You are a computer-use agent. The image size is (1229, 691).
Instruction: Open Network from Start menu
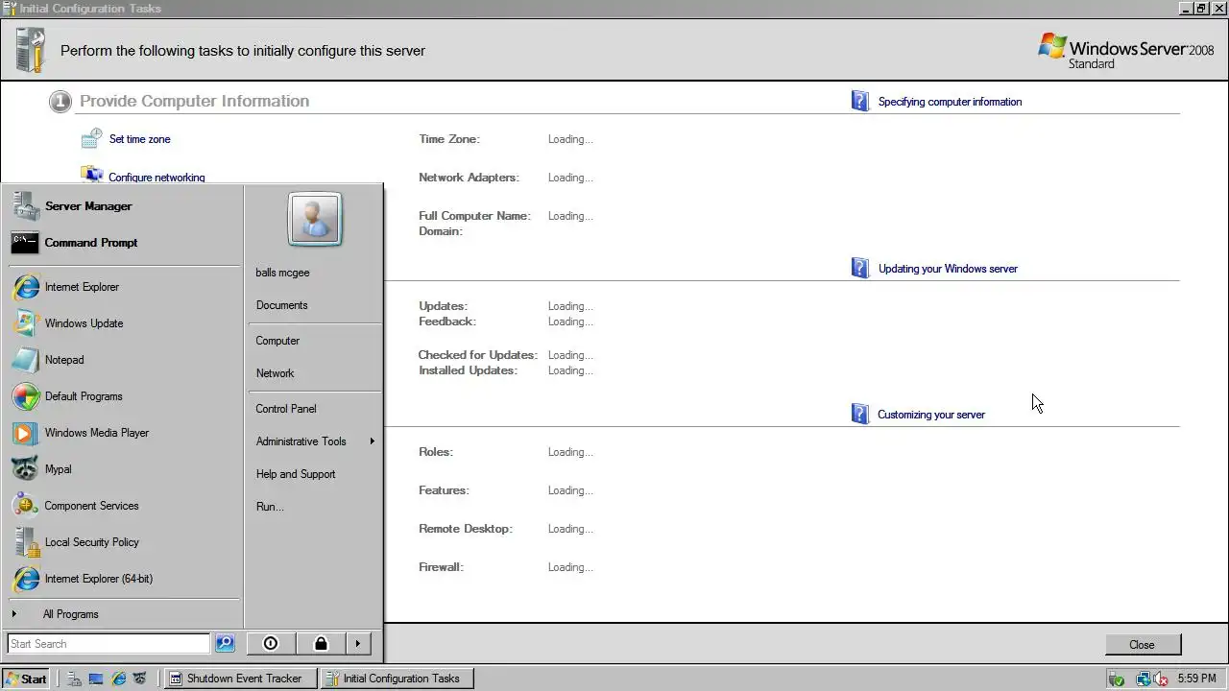tap(315, 373)
